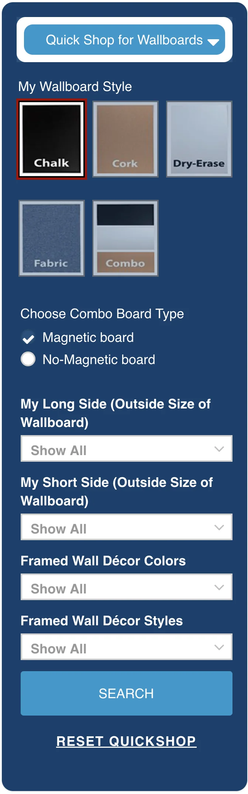This screenshot has width=248, height=794.
Task: Choose the Cork wallboard style
Action: [125, 139]
